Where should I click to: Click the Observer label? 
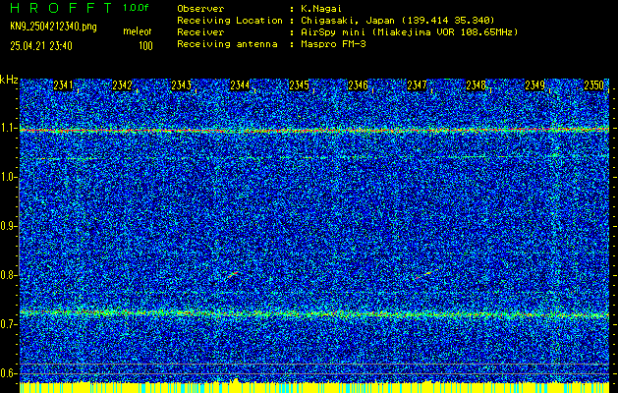click(200, 8)
